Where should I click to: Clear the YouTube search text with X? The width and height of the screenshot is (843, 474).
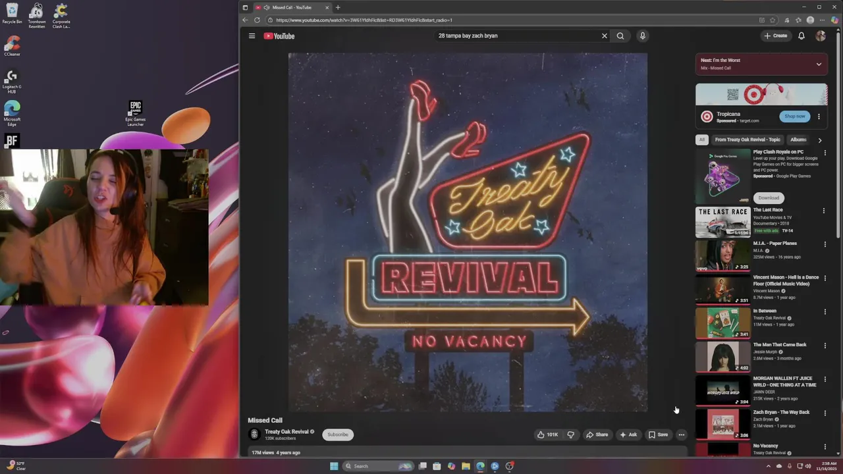pyautogui.click(x=605, y=36)
